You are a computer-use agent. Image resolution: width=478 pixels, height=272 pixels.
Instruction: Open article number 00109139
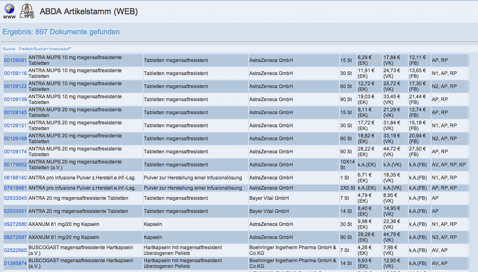point(15,100)
